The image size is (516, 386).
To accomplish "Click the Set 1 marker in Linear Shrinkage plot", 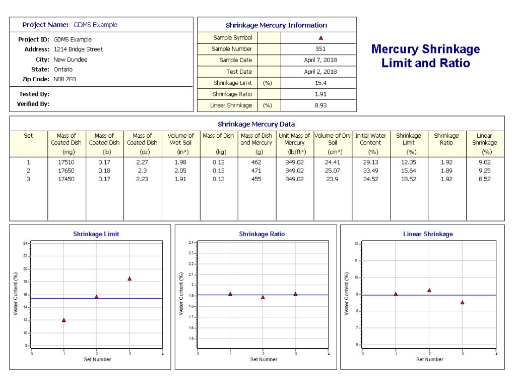I will point(397,294).
